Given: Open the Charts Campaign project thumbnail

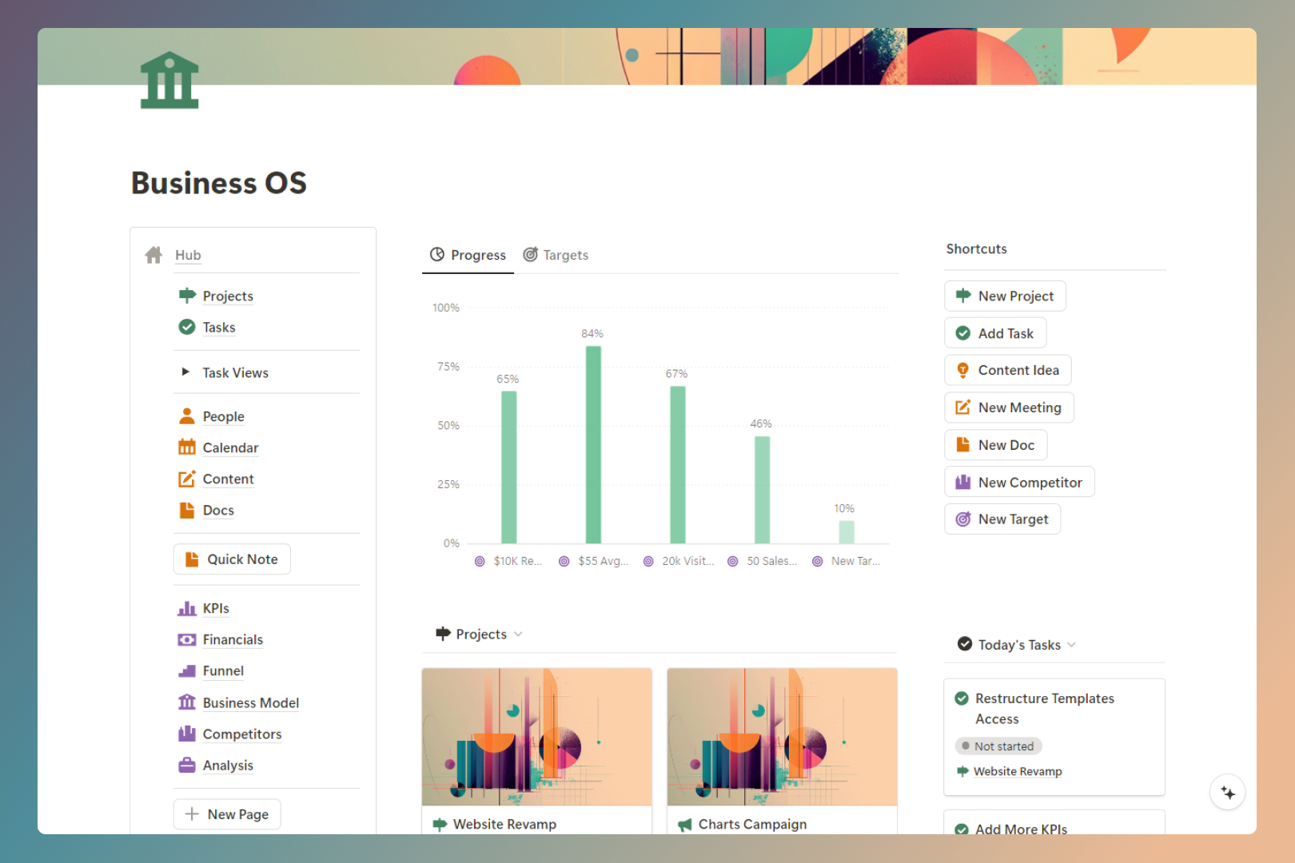Looking at the screenshot, I should [x=782, y=737].
